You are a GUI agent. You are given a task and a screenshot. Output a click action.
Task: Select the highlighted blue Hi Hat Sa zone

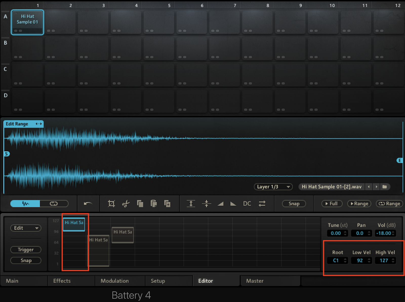coord(74,224)
